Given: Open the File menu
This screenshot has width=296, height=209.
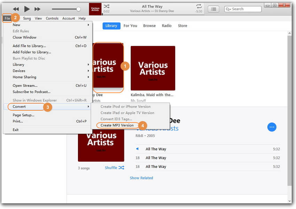Looking at the screenshot, I should point(7,18).
